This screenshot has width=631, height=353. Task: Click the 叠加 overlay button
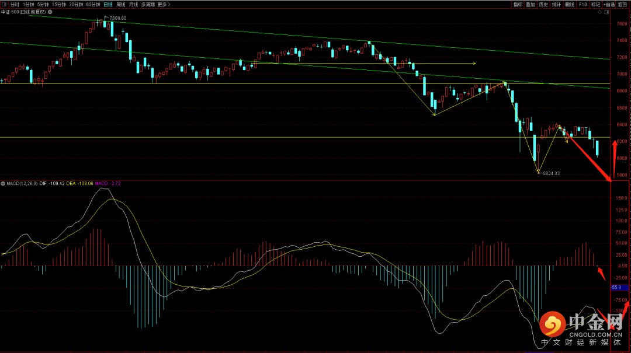531,4
